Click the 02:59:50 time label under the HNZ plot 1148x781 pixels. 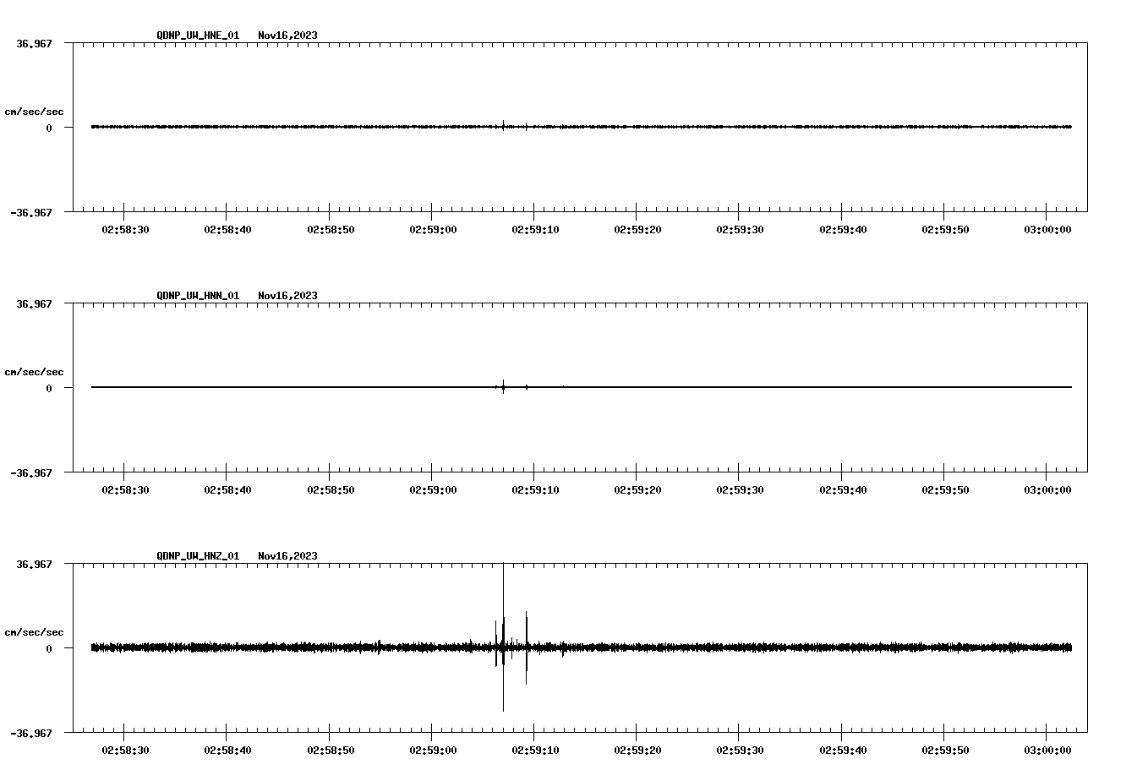pos(945,750)
